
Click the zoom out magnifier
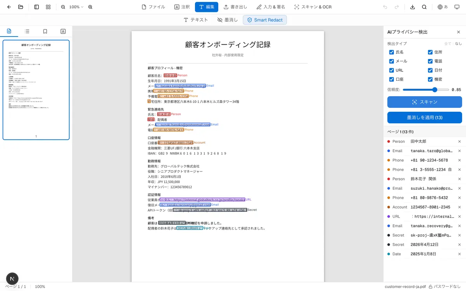(x=63, y=7)
